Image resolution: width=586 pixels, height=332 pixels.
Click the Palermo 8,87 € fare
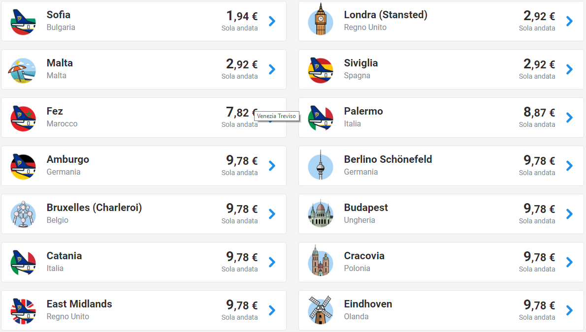tap(539, 112)
